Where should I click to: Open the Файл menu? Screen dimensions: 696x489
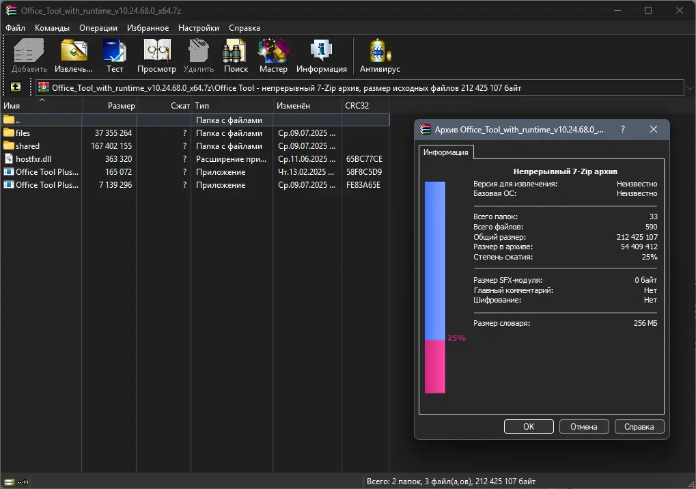(16, 28)
